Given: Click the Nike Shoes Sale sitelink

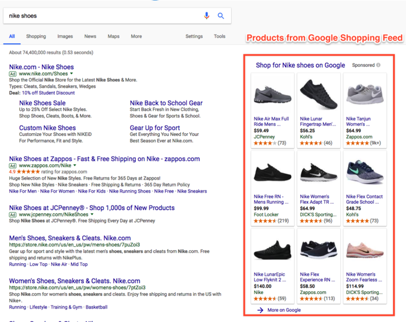Looking at the screenshot, I should click(42, 103).
